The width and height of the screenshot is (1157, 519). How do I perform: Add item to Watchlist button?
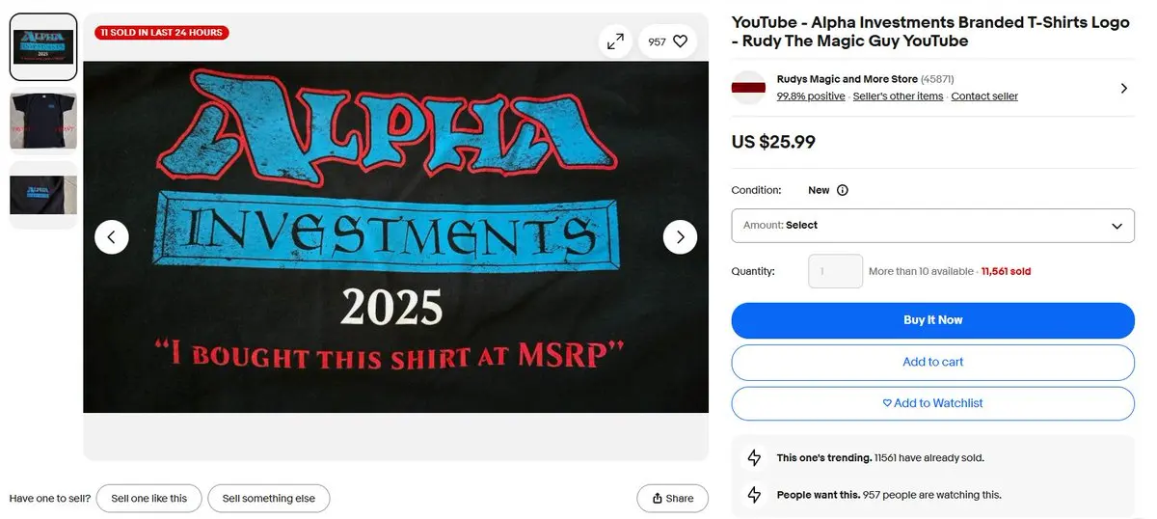(x=932, y=403)
